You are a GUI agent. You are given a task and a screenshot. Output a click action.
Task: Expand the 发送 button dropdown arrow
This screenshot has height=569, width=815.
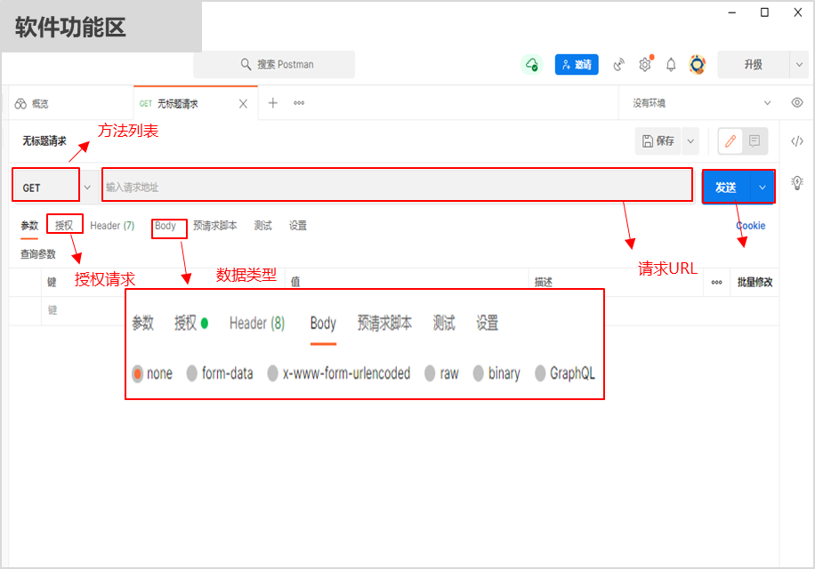point(762,186)
